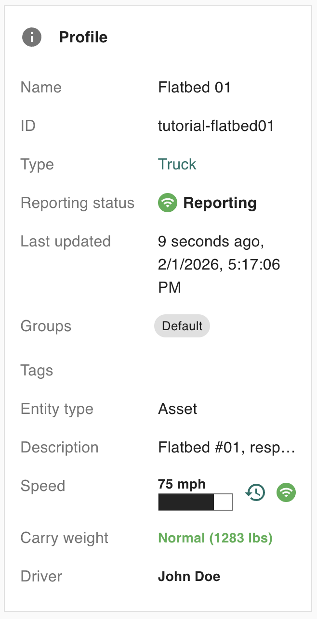Click the 75 mph speed reading

pyautogui.click(x=182, y=484)
